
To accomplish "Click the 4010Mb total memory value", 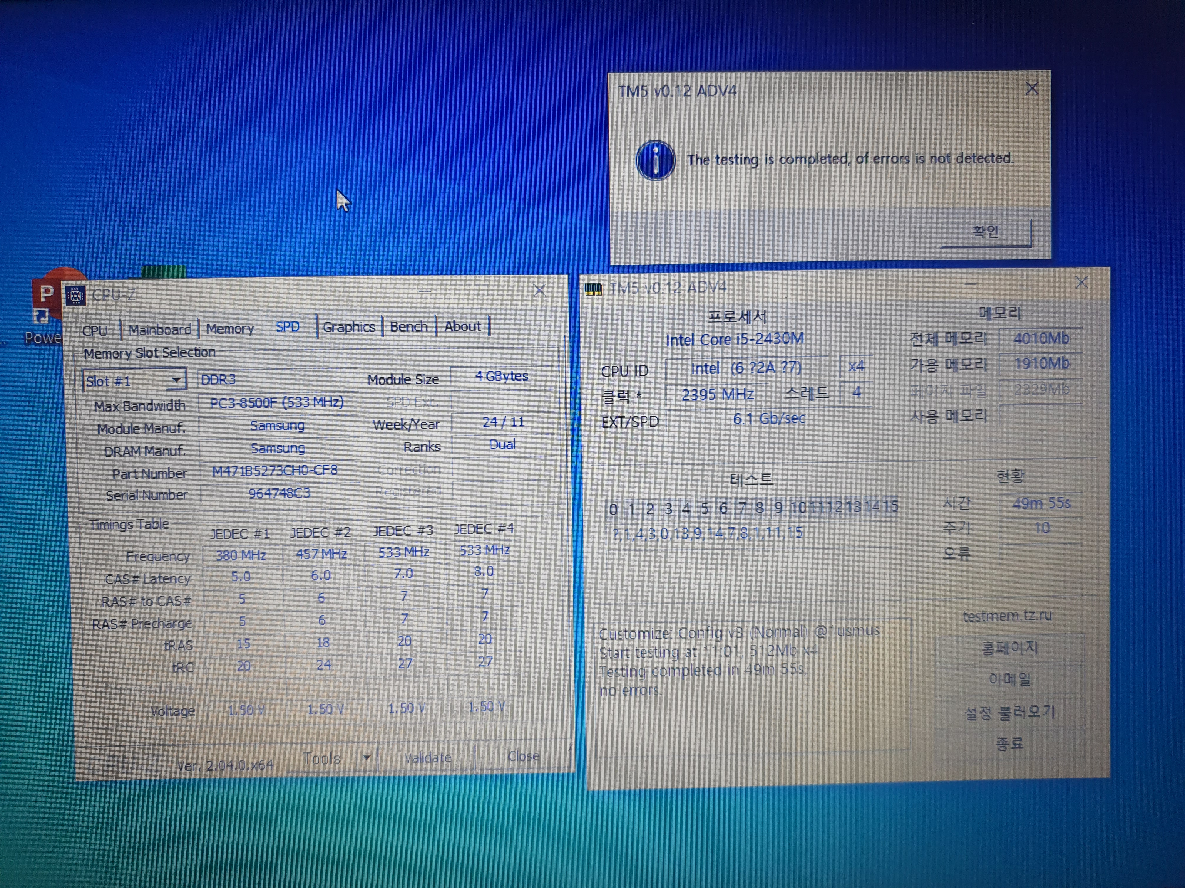I will coord(1041,338).
